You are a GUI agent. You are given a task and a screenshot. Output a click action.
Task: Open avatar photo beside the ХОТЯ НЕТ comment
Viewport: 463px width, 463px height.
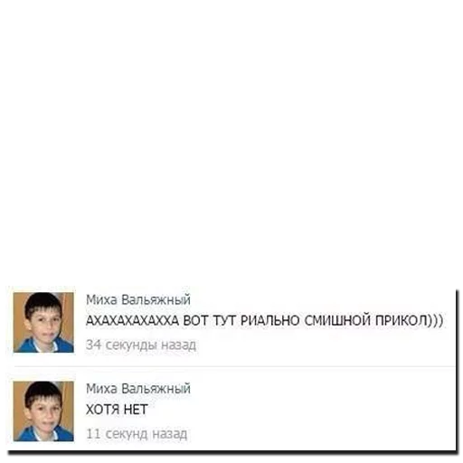[43, 411]
